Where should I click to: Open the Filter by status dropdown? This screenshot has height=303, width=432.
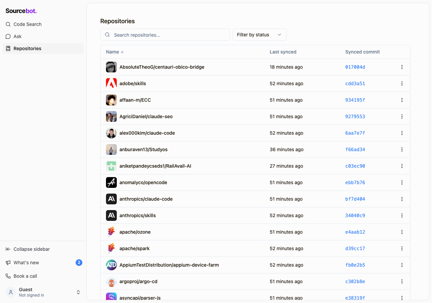[260, 35]
